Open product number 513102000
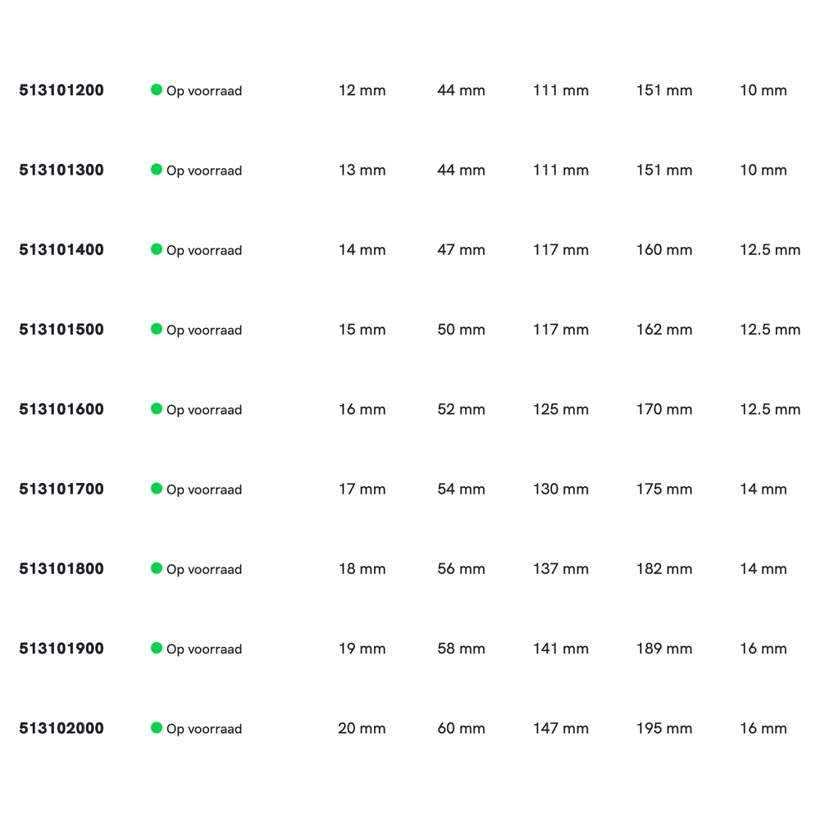Screen dimensions: 820x820 (x=61, y=728)
